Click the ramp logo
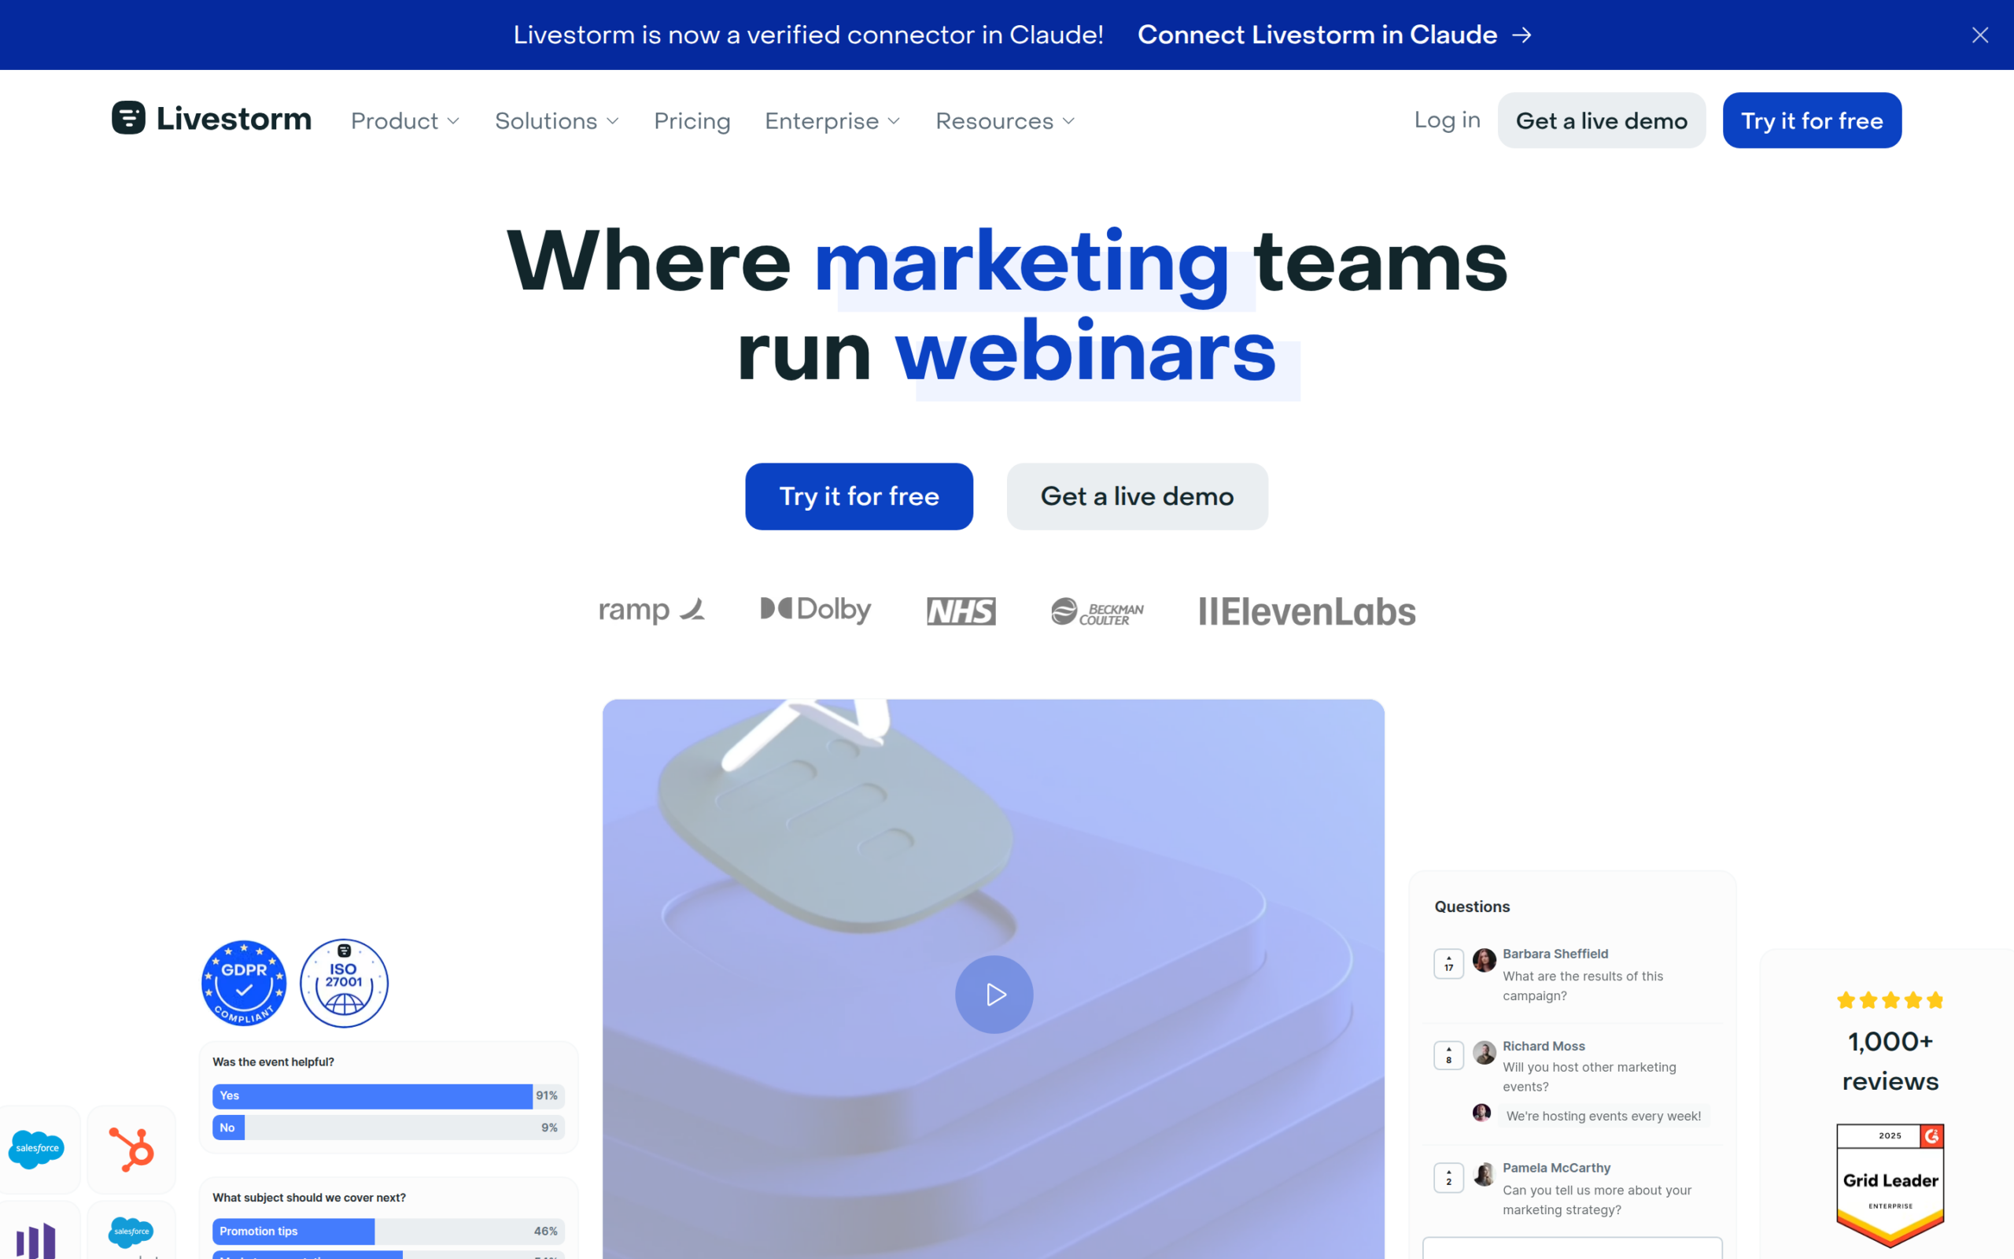 (651, 611)
